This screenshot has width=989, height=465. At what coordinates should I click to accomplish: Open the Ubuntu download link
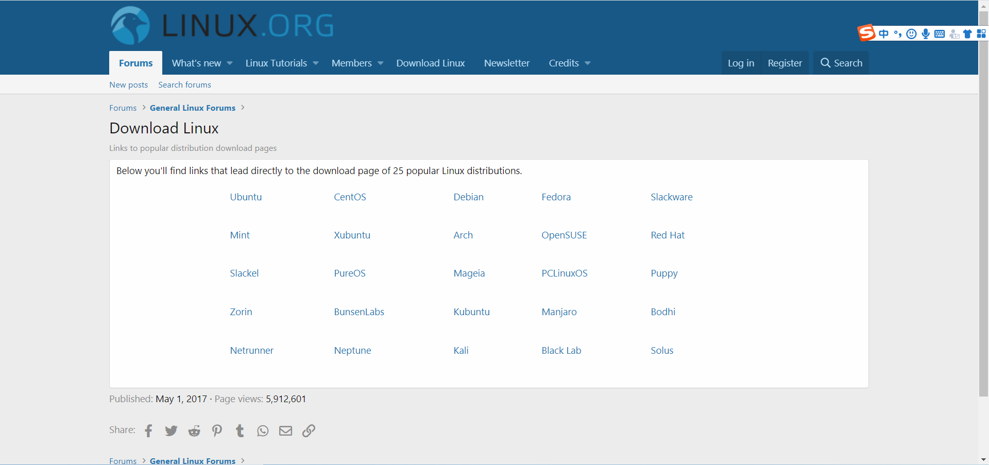pos(246,197)
